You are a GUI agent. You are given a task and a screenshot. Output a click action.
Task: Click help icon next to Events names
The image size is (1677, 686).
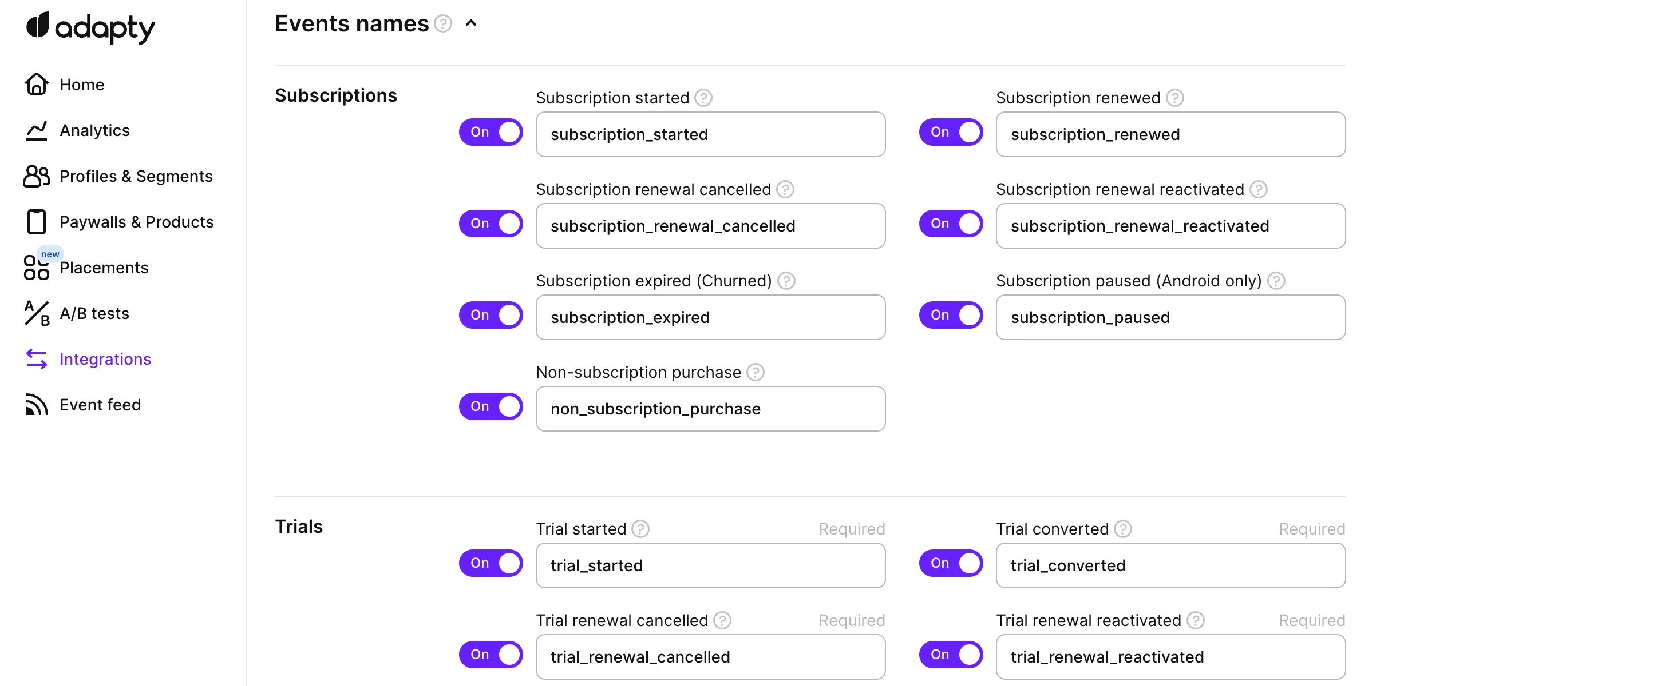click(444, 24)
